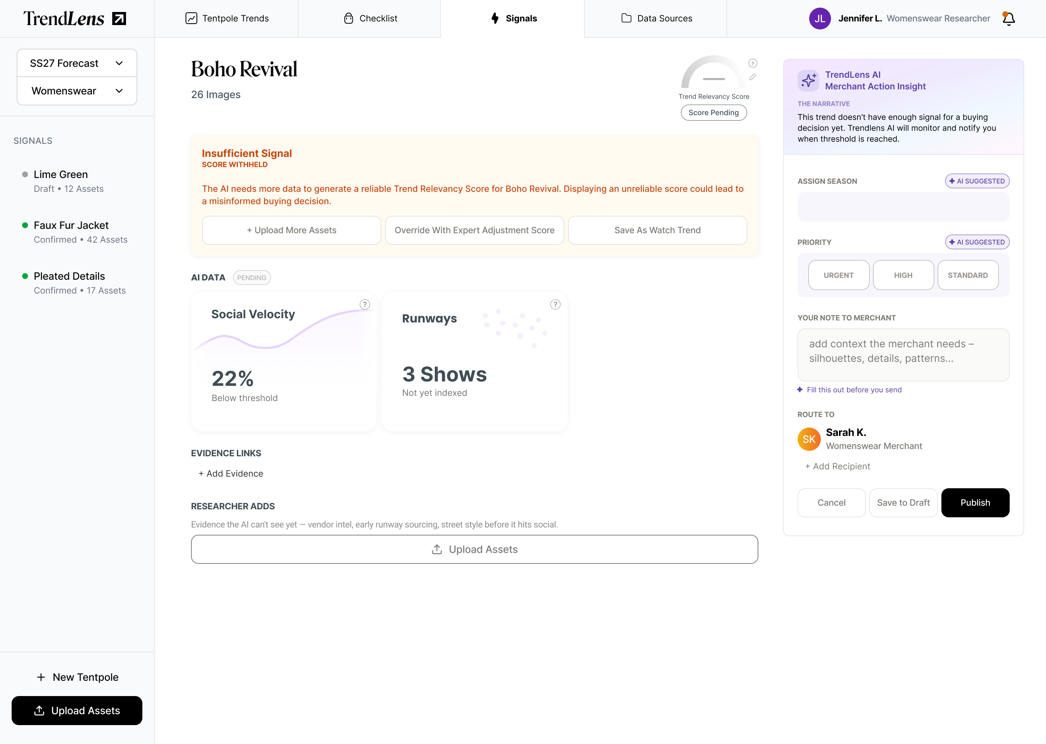Switch to Tentpole Trends tab

(227, 19)
